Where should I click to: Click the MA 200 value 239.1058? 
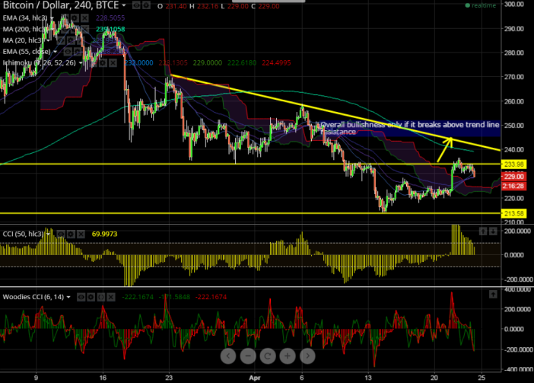pos(110,29)
